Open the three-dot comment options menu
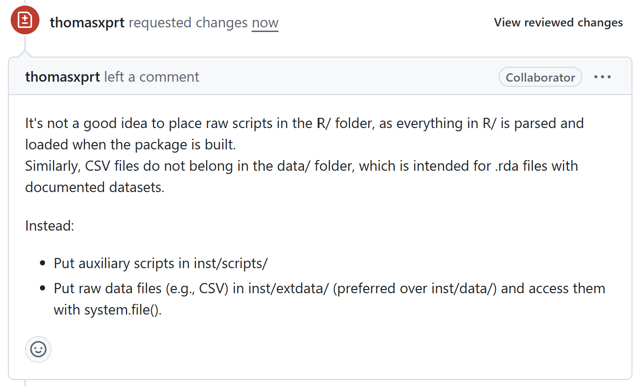The image size is (638, 386). pos(602,77)
